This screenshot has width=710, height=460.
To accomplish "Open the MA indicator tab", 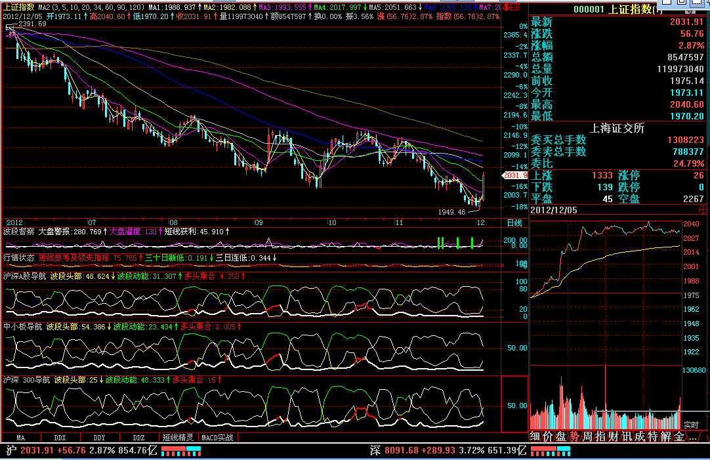I will (21, 438).
